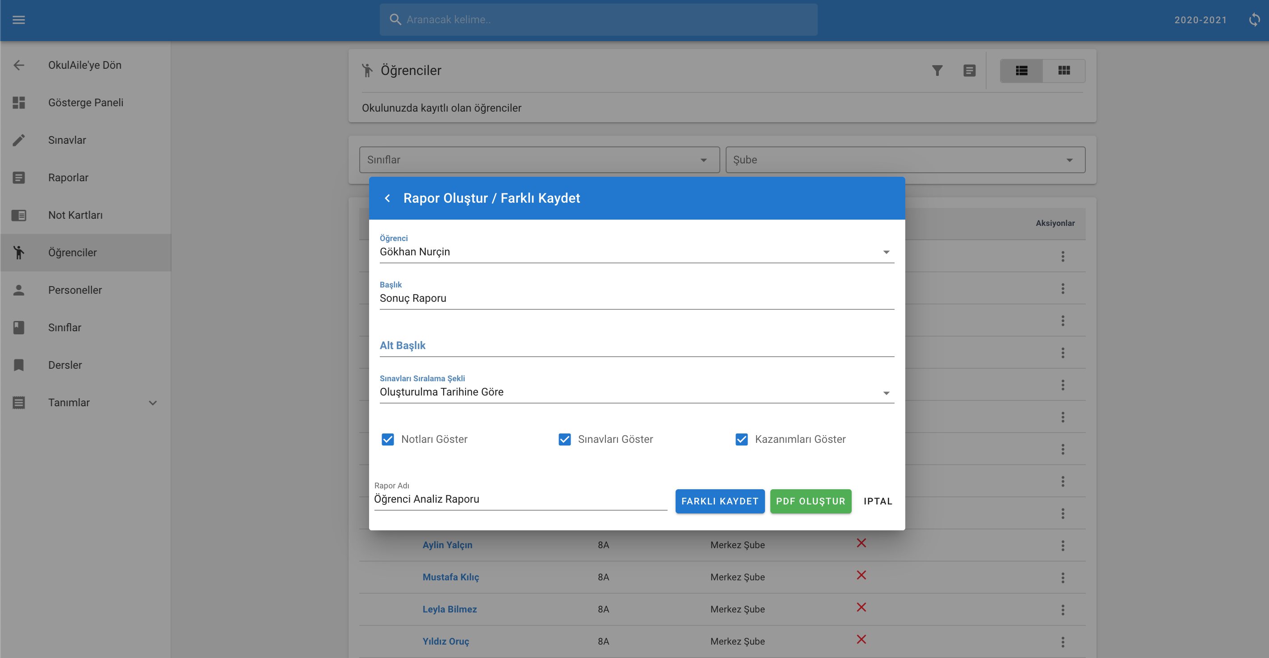Click the Öğrenciler person icon in sidebar
This screenshot has height=658, width=1269.
click(x=19, y=253)
